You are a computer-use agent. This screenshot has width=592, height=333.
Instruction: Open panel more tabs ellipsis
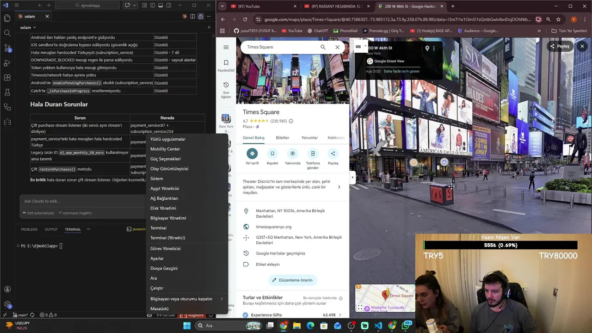click(88, 229)
